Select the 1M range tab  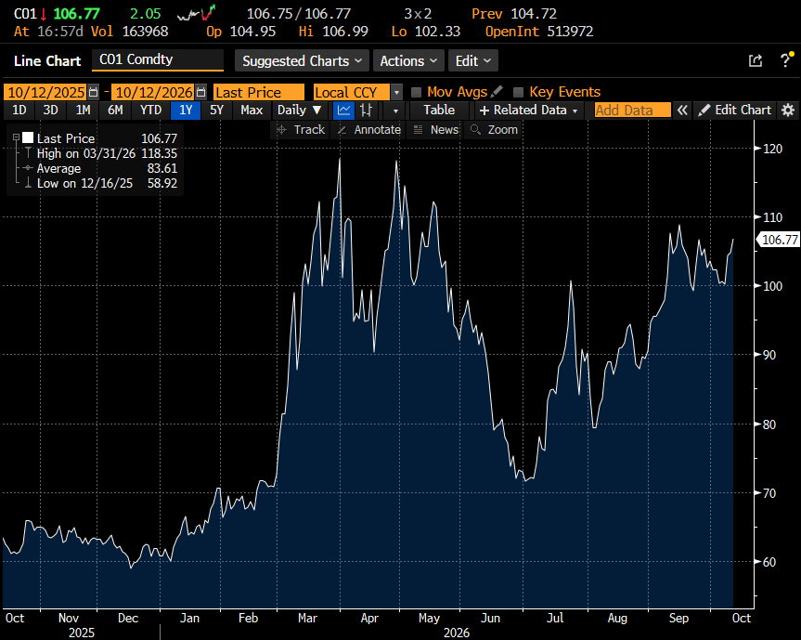(83, 110)
